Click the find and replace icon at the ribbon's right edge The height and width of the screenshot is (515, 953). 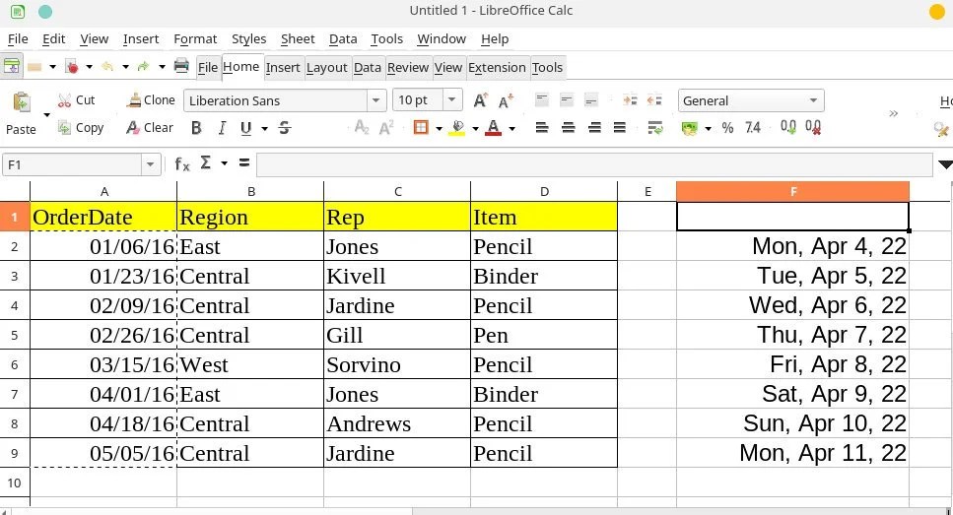(941, 129)
